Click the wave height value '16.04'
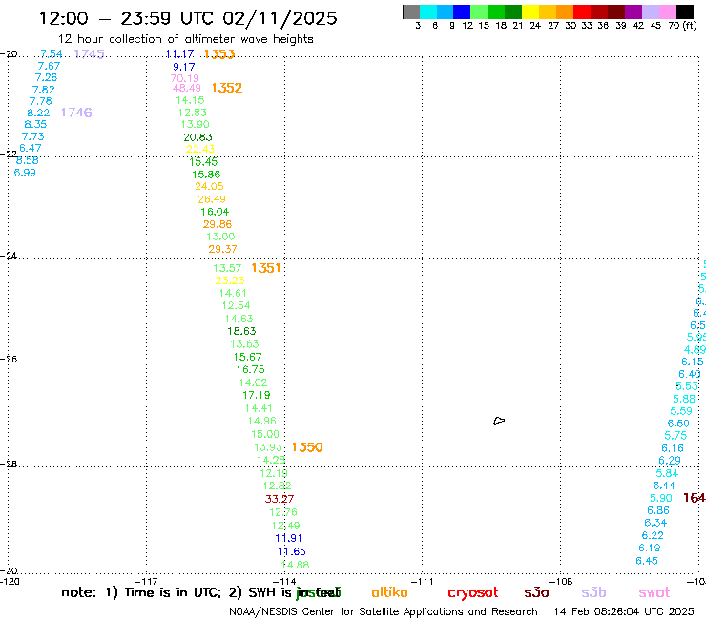Image resolution: width=706 pixels, height=620 pixels. tap(215, 212)
